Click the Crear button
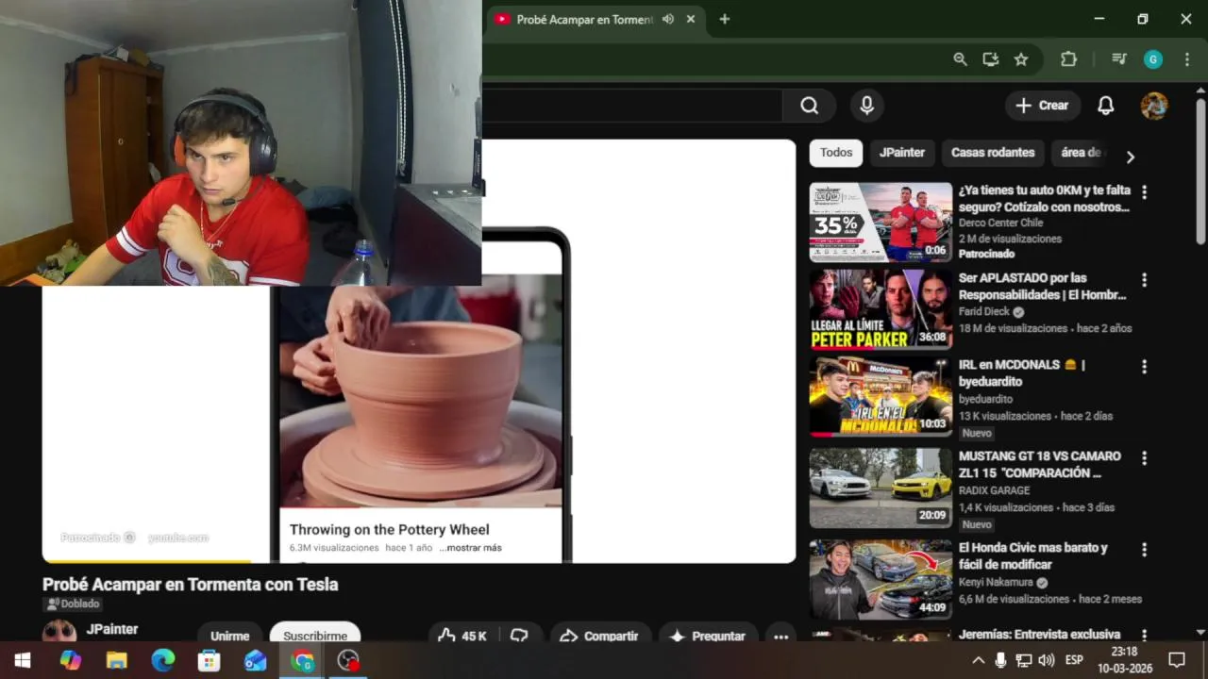The height and width of the screenshot is (679, 1208). point(1043,106)
